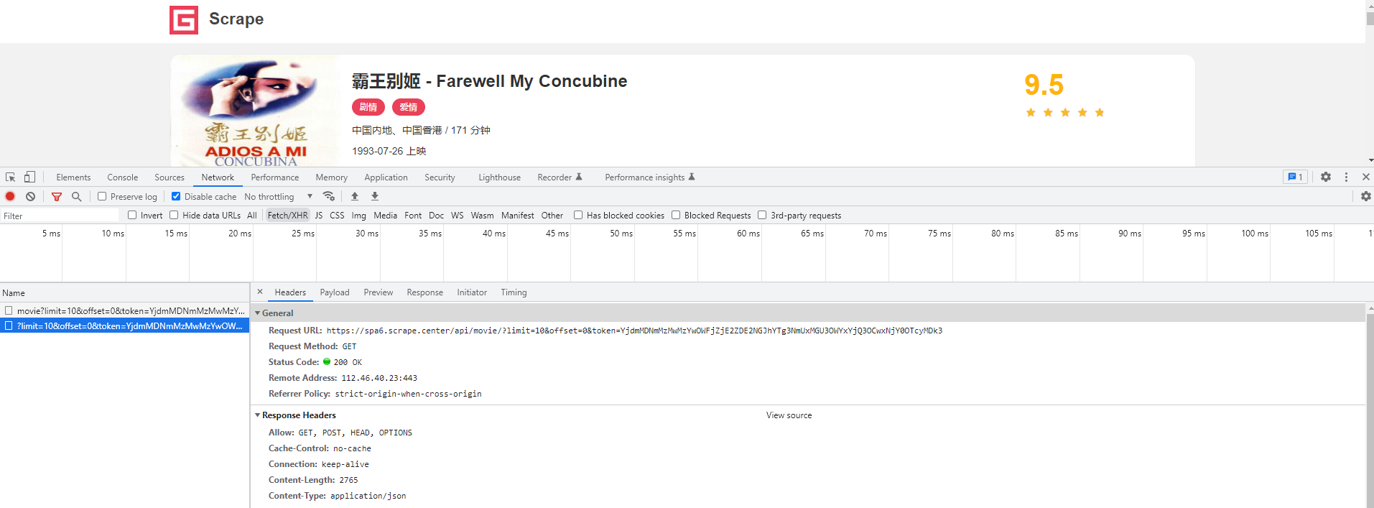1374x508 pixels.
Task: Click the first rating star
Action: (1031, 112)
